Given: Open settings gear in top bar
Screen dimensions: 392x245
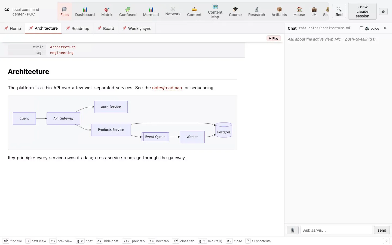Looking at the screenshot, I should point(383,12).
